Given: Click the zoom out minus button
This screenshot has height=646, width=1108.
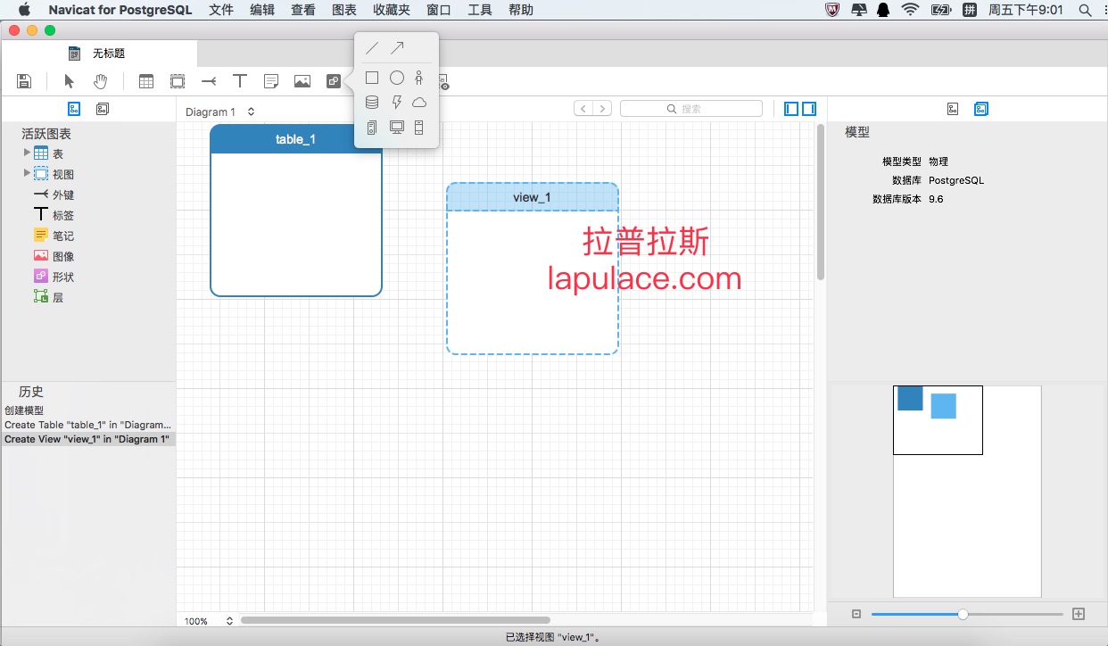Looking at the screenshot, I should point(856,614).
